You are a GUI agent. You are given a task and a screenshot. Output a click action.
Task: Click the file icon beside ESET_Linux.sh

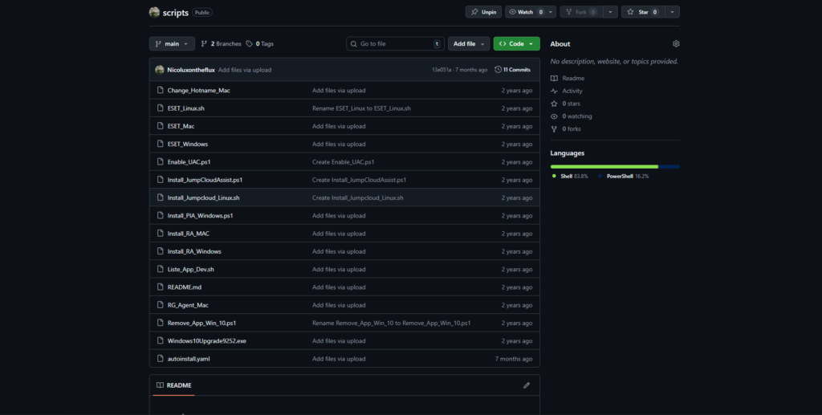pos(161,108)
